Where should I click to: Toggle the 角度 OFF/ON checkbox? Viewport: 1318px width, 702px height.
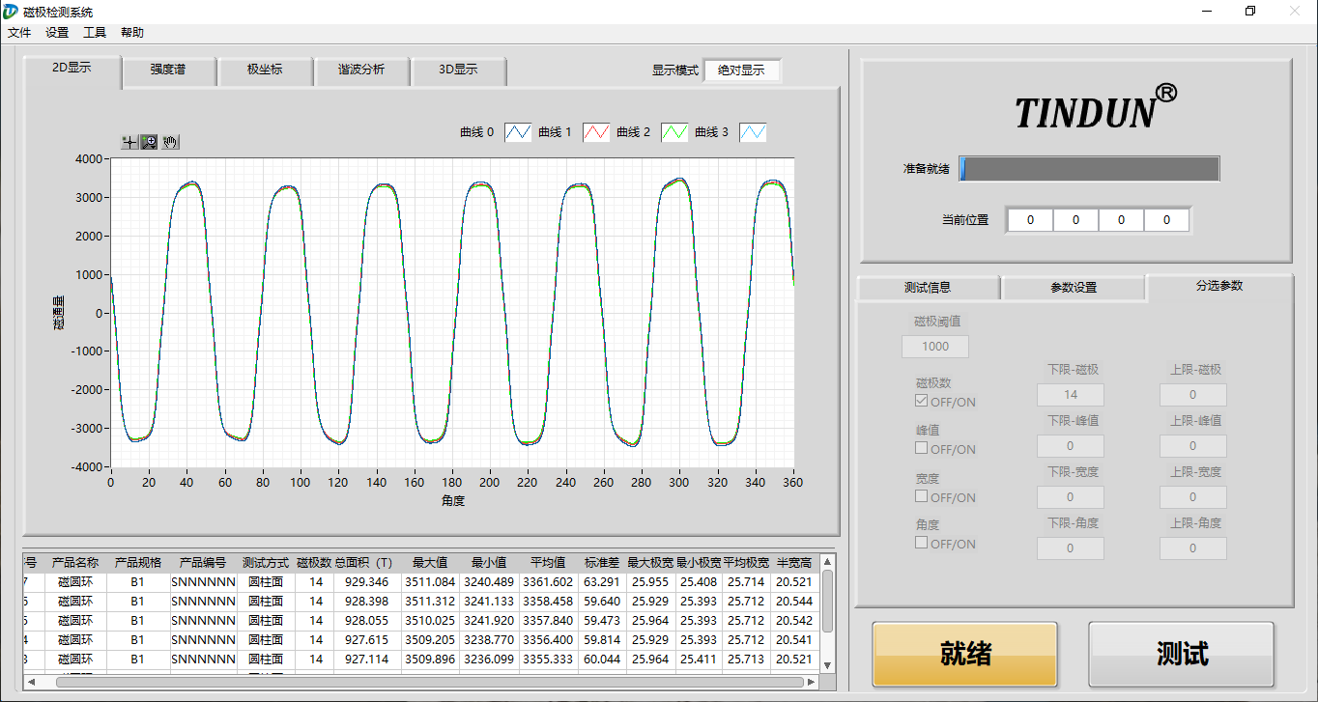(x=922, y=543)
